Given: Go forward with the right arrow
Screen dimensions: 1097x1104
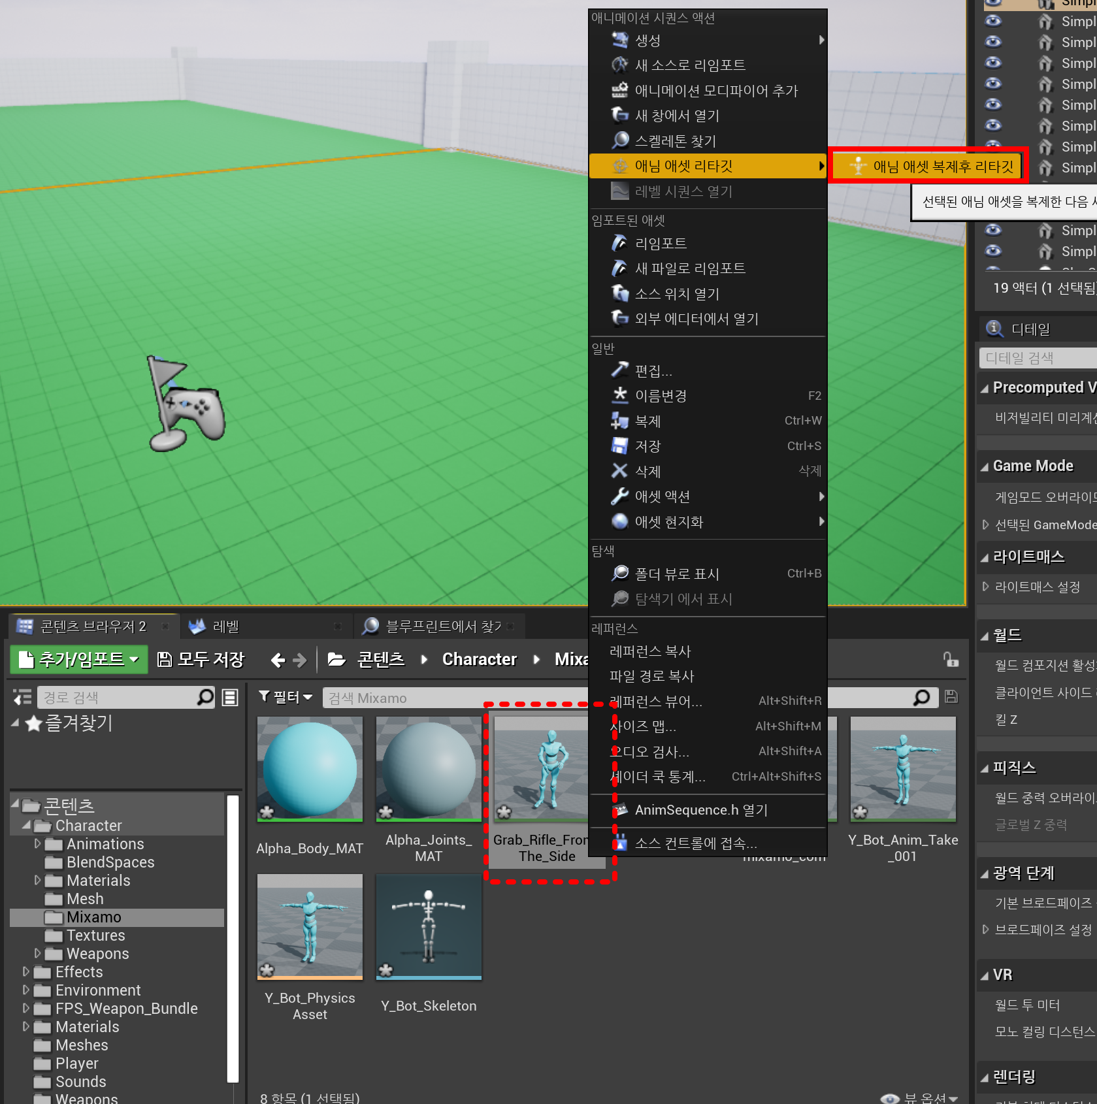Looking at the screenshot, I should coord(300,660).
